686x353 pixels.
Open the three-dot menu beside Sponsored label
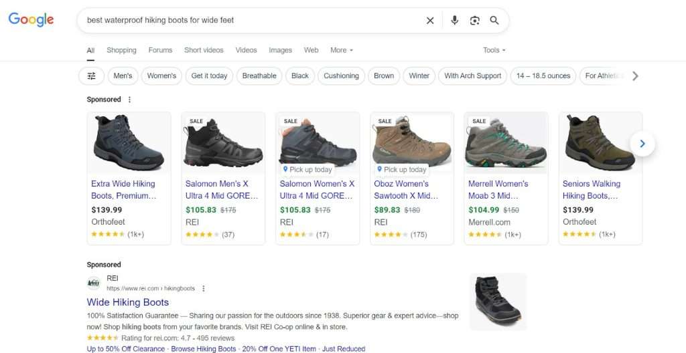coord(129,100)
